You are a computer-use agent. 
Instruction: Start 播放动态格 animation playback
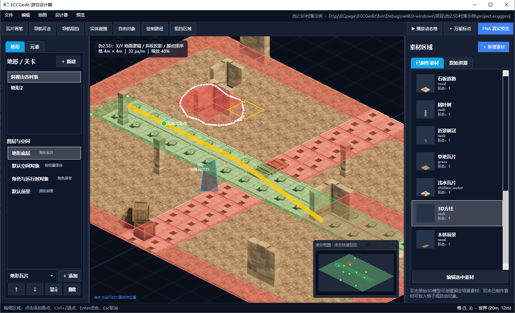(x=424, y=29)
